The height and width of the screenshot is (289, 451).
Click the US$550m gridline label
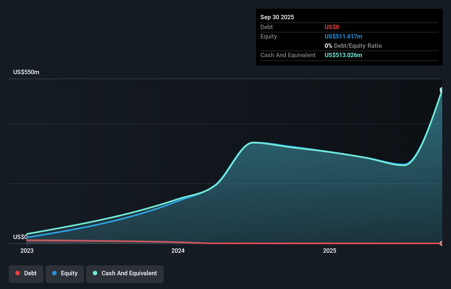[x=26, y=72]
